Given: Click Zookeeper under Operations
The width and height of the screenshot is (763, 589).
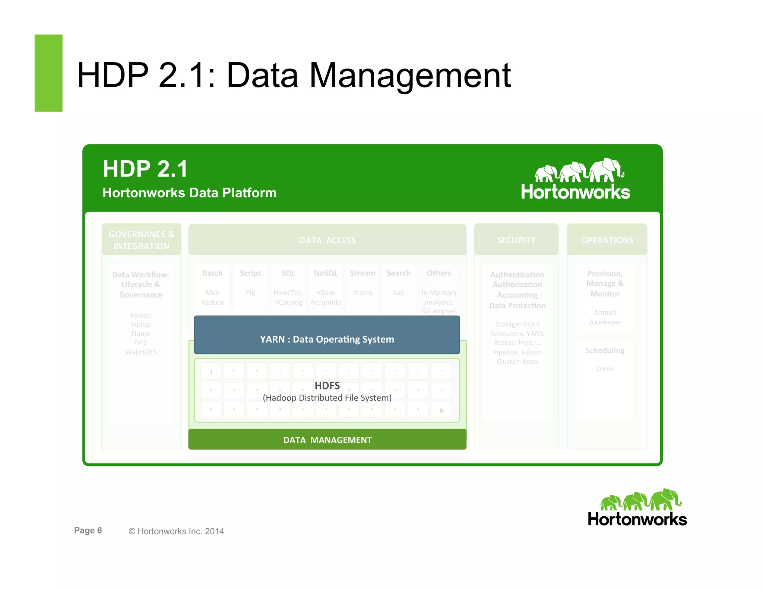Looking at the screenshot, I should [605, 322].
